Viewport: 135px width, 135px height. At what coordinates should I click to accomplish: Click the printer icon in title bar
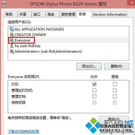(4, 4)
